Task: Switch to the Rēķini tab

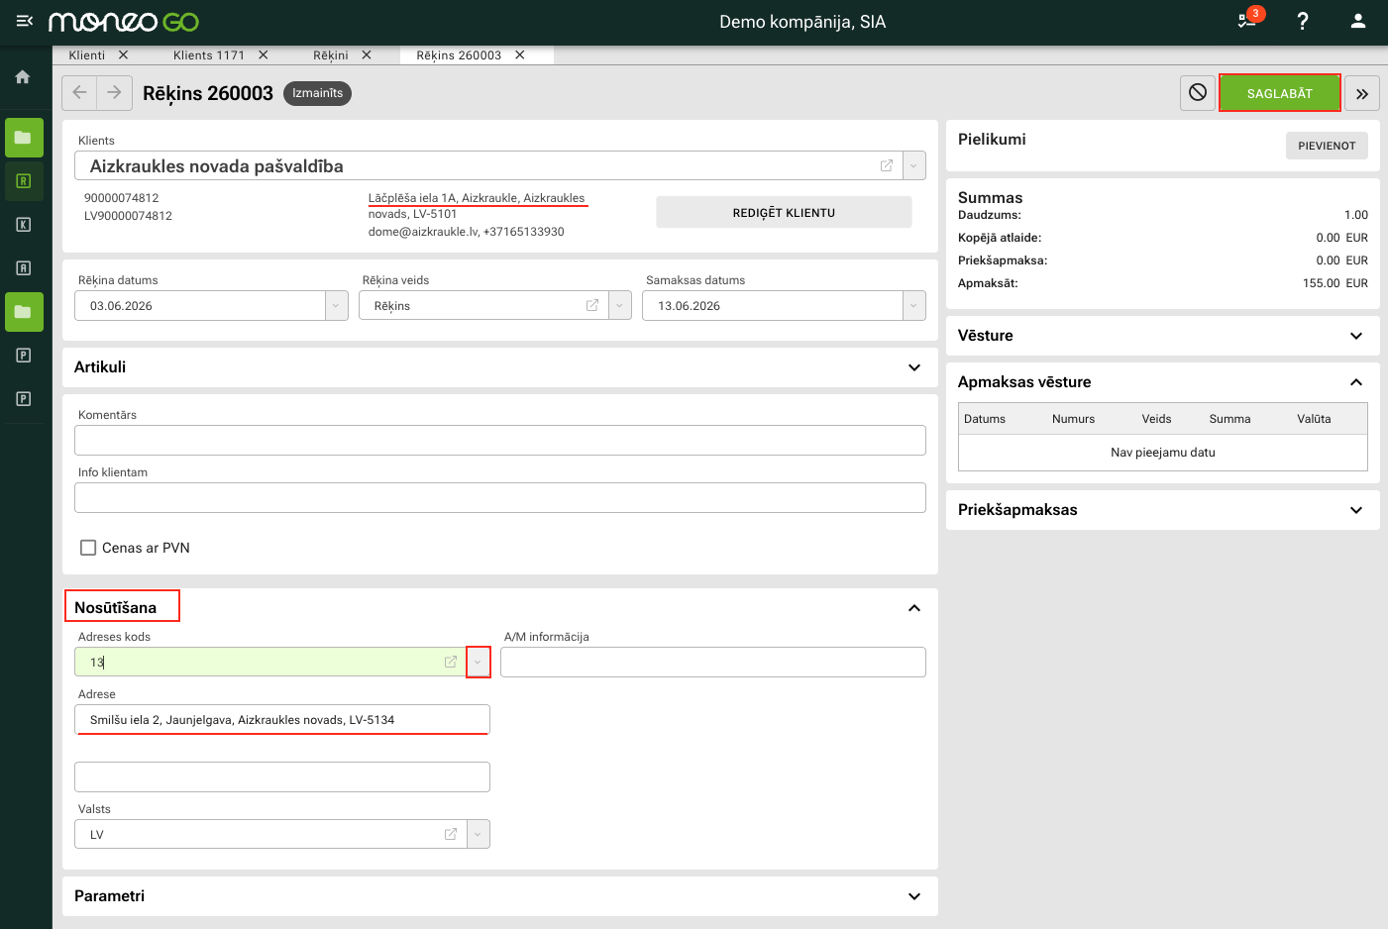Action: click(331, 55)
